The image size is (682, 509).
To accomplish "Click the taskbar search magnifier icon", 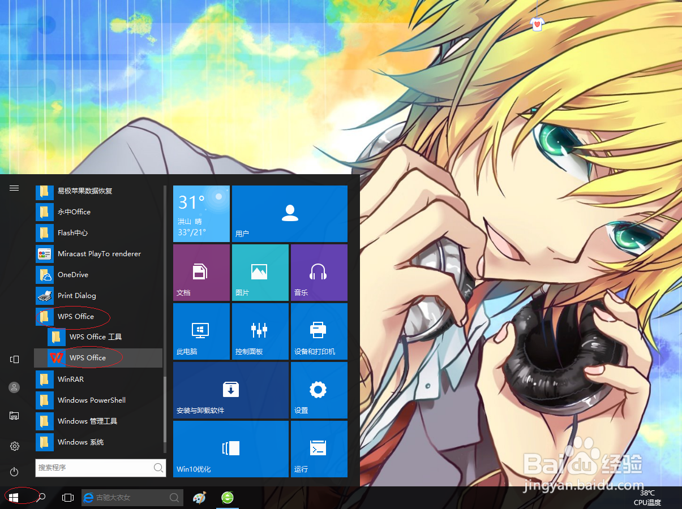I will (41, 497).
